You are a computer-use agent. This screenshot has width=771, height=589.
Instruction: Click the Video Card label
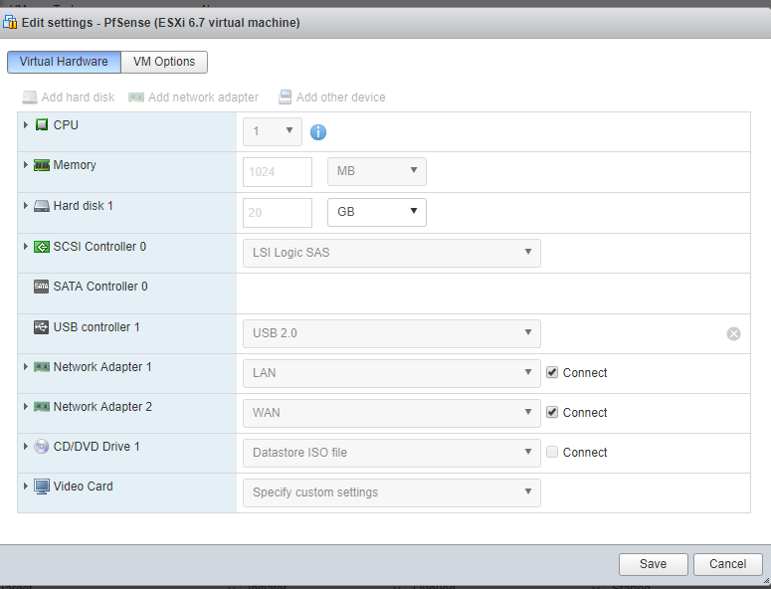(x=84, y=487)
